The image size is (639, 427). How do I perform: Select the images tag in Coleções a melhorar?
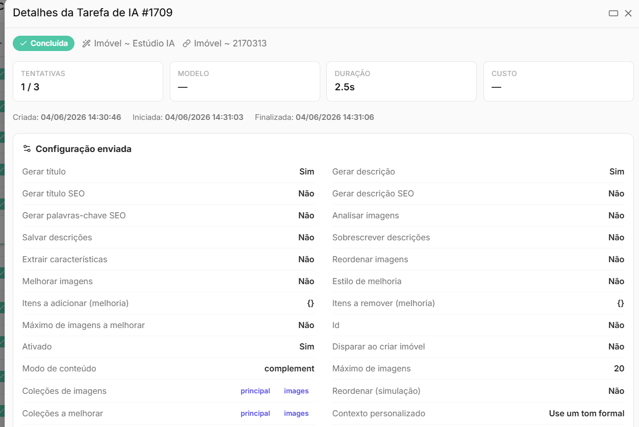[x=296, y=414]
